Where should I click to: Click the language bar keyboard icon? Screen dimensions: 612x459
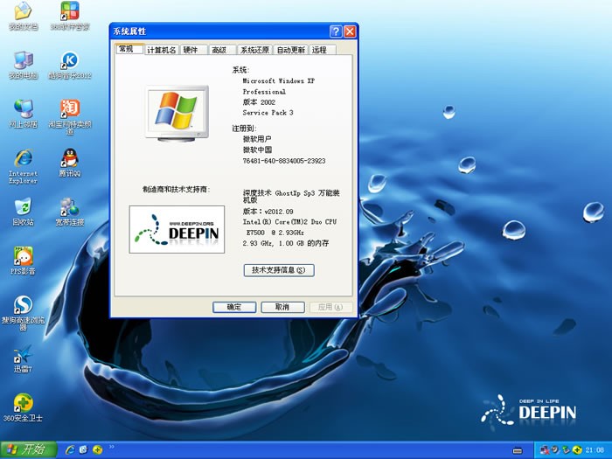518,451
